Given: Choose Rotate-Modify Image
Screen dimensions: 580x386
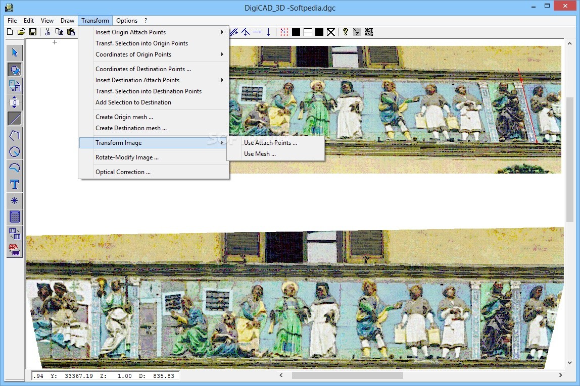Looking at the screenshot, I should point(154,157).
